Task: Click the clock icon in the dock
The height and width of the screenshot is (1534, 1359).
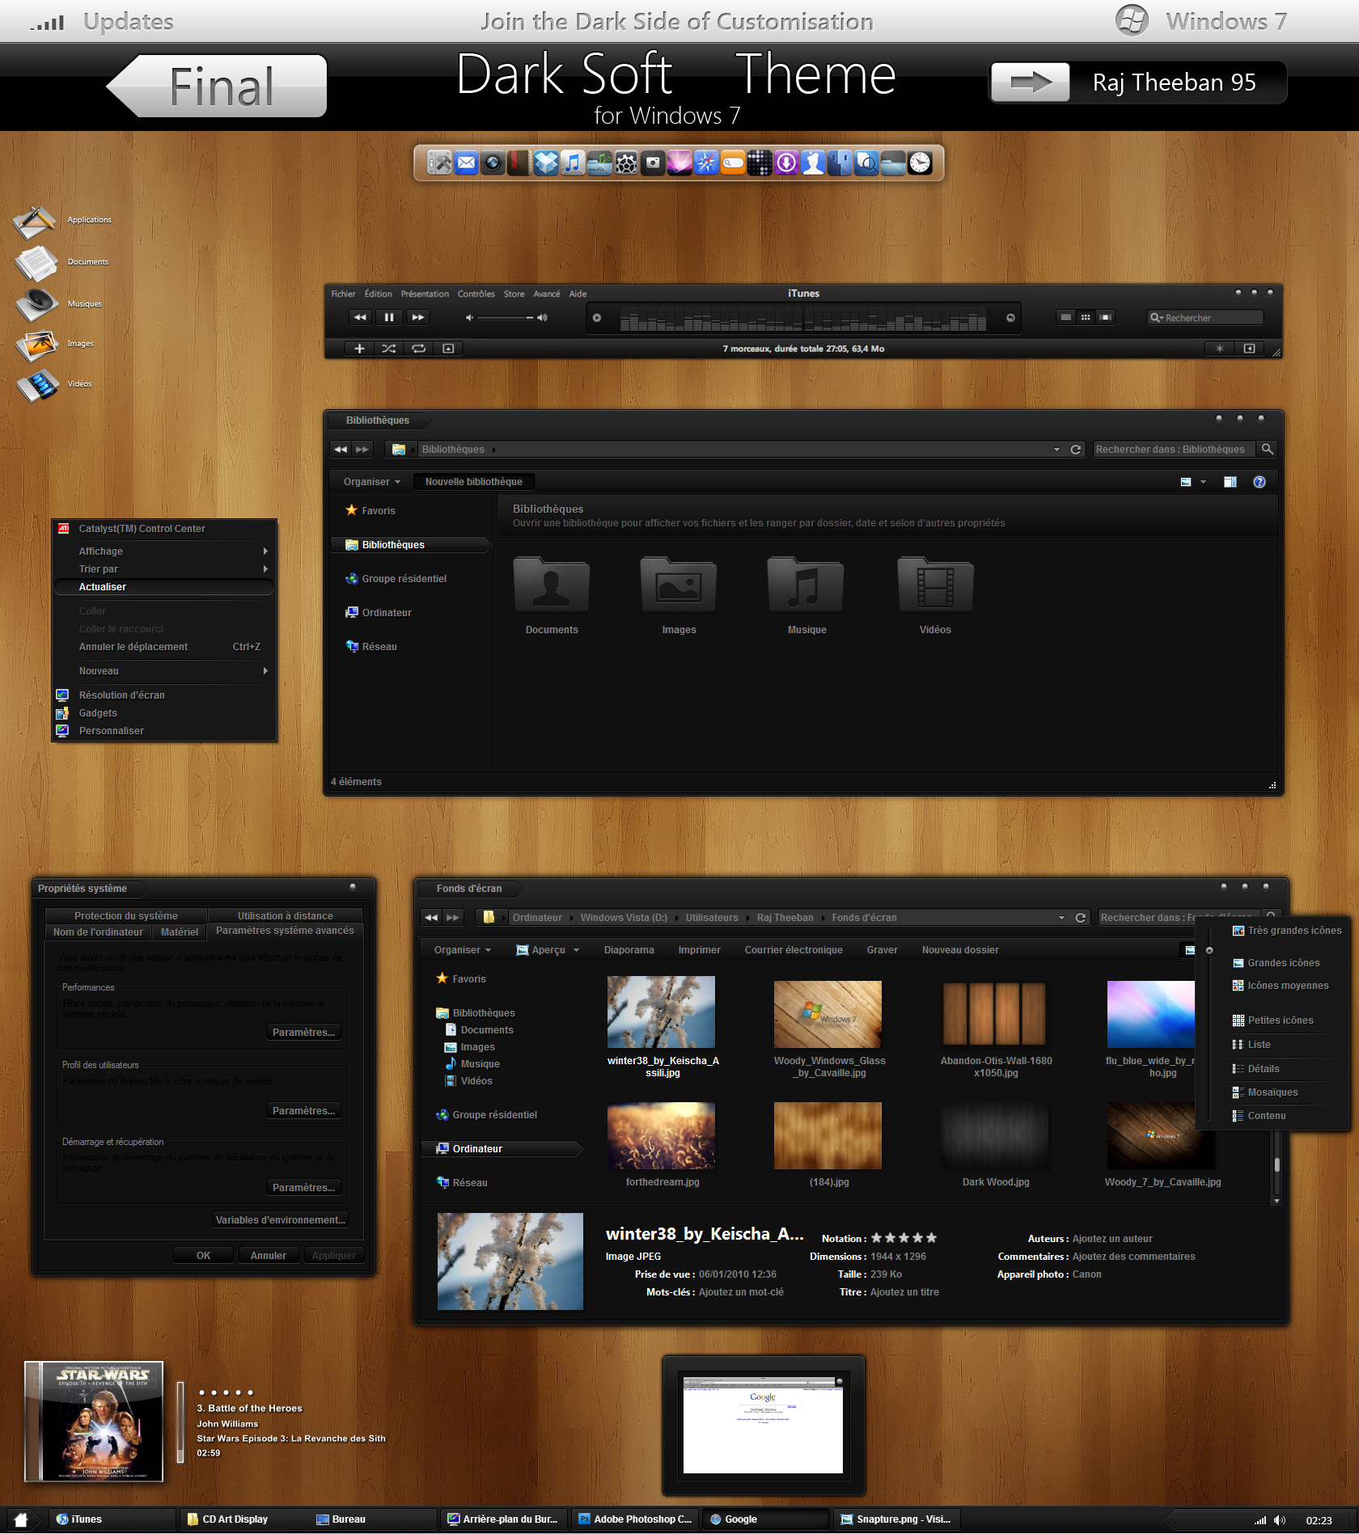Action: pos(920,163)
